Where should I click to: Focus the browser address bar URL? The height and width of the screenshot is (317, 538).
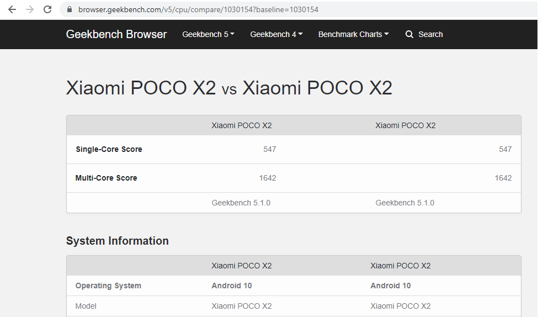(198, 10)
